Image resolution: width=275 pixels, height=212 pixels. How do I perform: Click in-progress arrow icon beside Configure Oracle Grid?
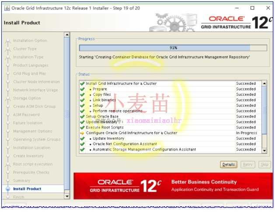pos(82,133)
